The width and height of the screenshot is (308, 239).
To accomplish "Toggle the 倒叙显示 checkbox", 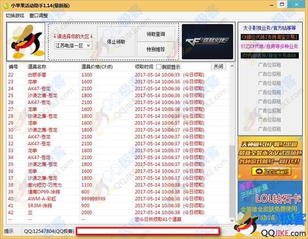I will [x=159, y=67].
